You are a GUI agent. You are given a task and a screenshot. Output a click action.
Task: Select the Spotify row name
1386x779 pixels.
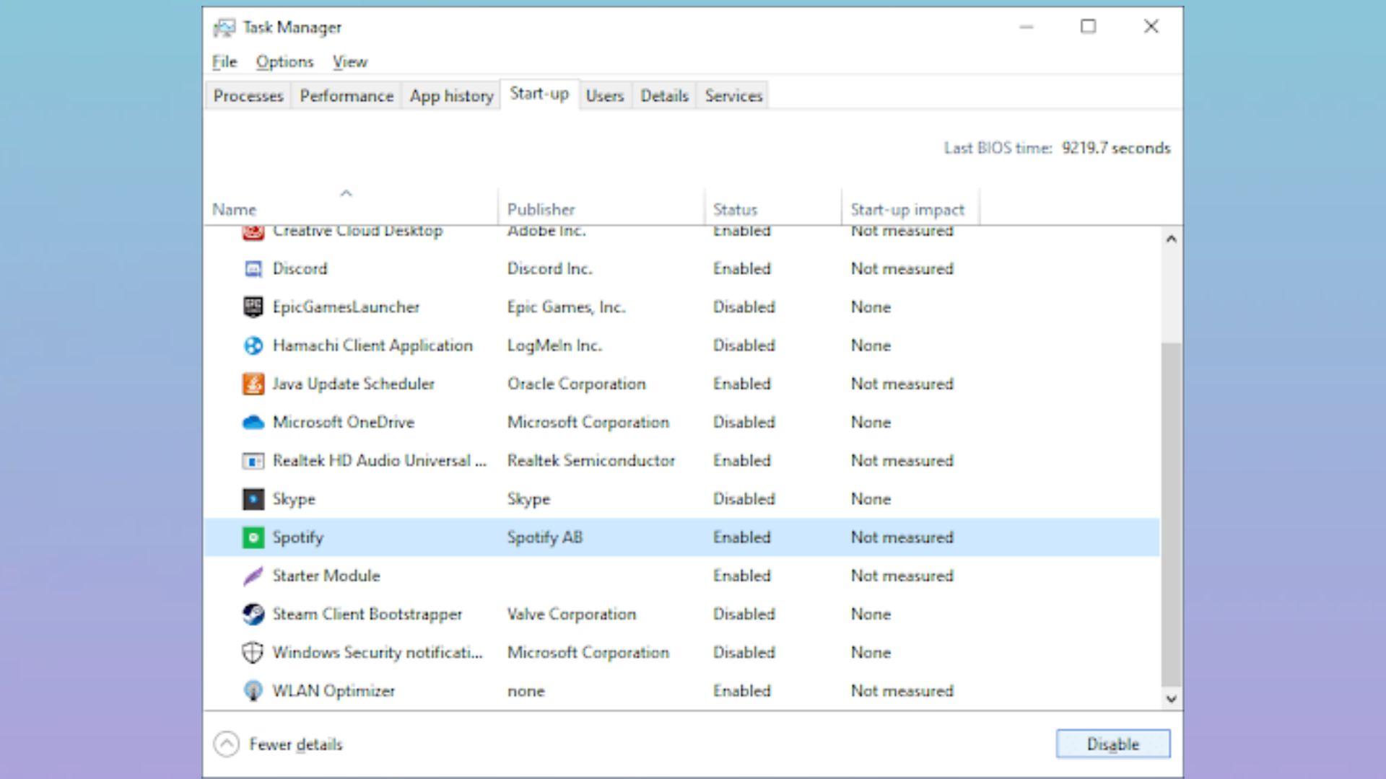[x=298, y=537]
